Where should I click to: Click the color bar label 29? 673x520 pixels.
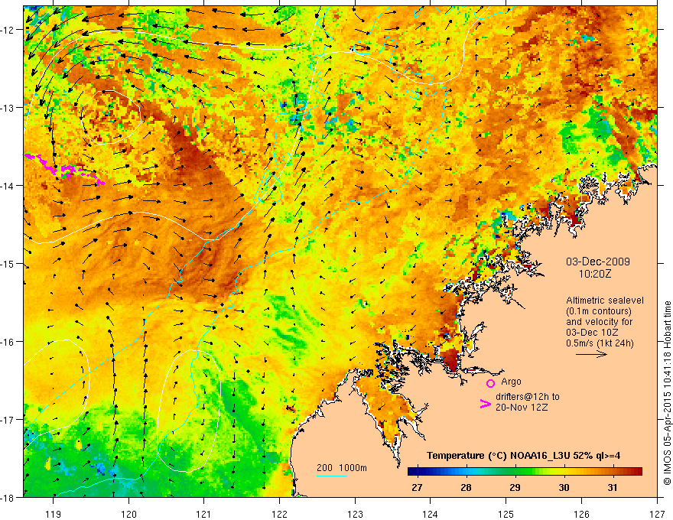tap(515, 488)
